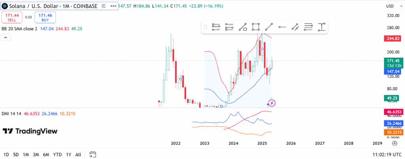Select the Fib retracement drawing tool
Image resolution: width=405 pixels, height=159 pixels.
pyautogui.click(x=216, y=27)
